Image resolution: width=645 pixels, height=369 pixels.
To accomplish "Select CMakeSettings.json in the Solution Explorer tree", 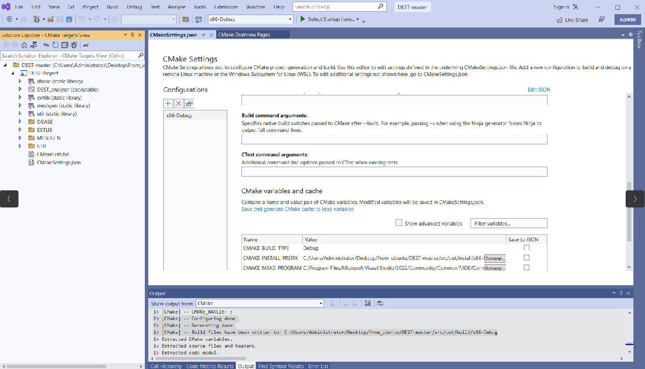I will [x=58, y=162].
